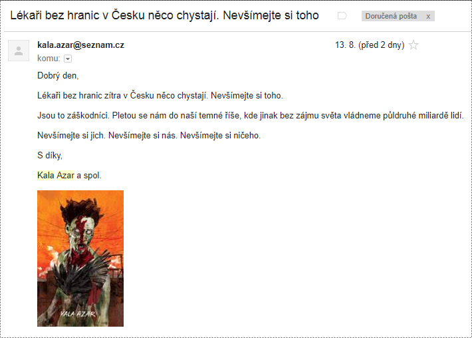Click the komu: recipient label
Image resolution: width=472 pixels, height=338 pixels.
pos(49,59)
